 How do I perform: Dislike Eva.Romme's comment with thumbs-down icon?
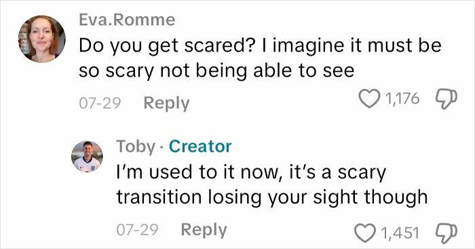(446, 99)
